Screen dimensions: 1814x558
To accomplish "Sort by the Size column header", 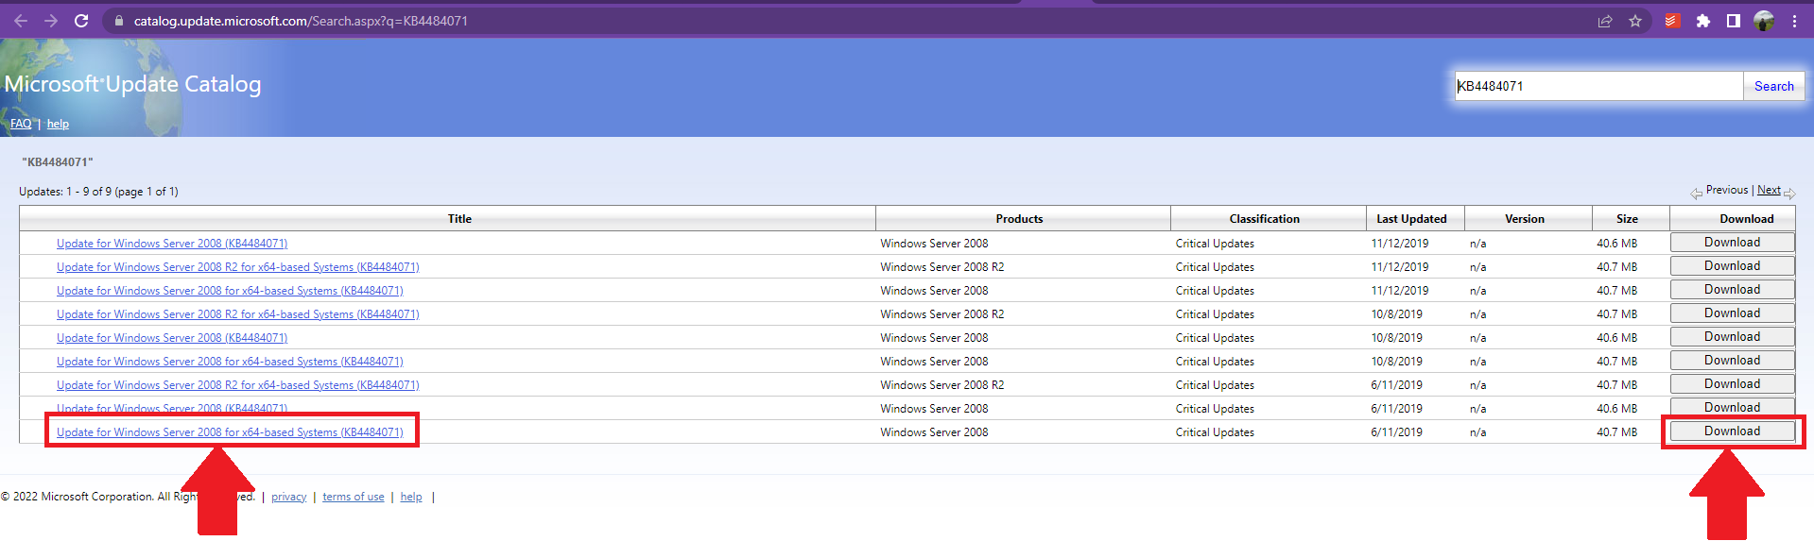I will (x=1627, y=219).
